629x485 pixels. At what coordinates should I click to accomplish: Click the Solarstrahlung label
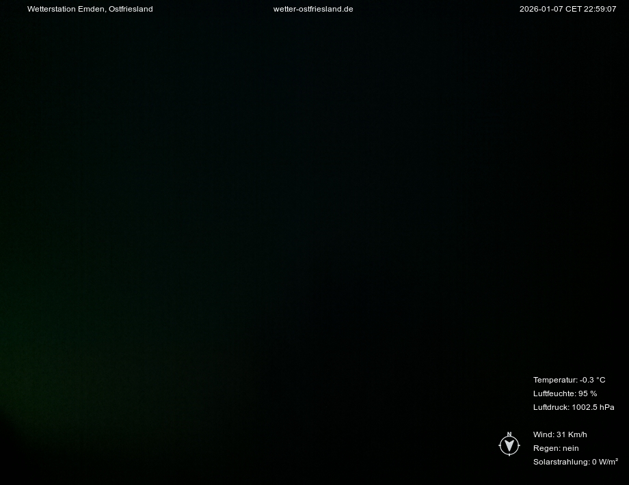coord(561,462)
